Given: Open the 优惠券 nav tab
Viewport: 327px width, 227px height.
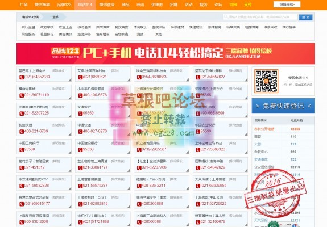Looking at the screenshot, I should coord(157,5).
